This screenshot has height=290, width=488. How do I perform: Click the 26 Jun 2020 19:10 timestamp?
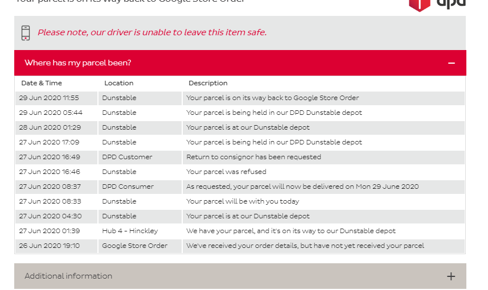pos(49,246)
